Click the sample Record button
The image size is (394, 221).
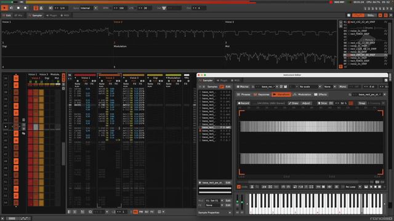click(244, 103)
